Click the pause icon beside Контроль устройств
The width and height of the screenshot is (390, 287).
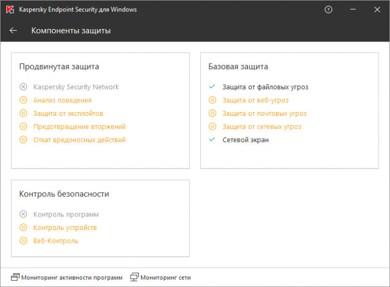tap(23, 227)
